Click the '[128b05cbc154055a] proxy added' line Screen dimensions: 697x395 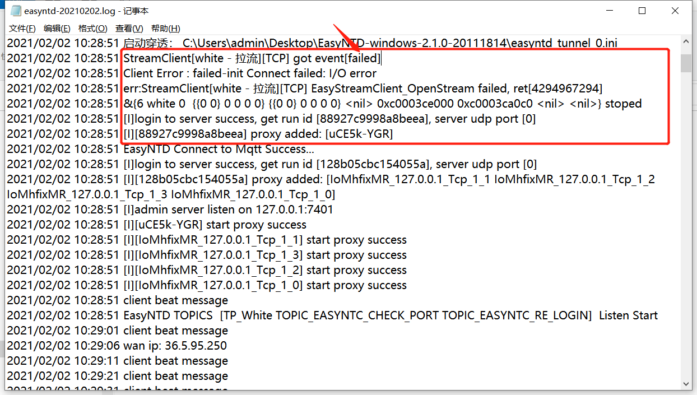point(331,187)
